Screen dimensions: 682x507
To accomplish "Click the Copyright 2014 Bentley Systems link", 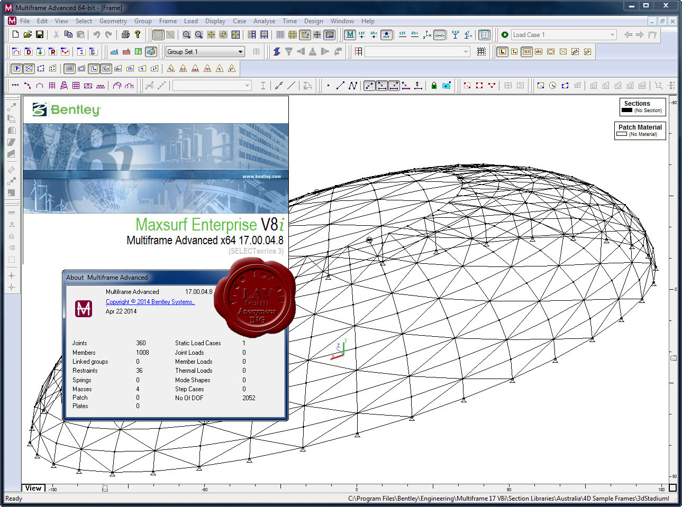I will pyautogui.click(x=150, y=302).
